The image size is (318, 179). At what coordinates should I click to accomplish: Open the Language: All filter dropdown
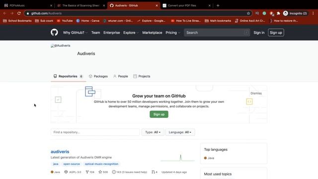(x=180, y=132)
